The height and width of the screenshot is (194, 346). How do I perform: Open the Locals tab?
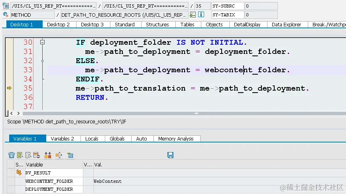click(x=92, y=139)
